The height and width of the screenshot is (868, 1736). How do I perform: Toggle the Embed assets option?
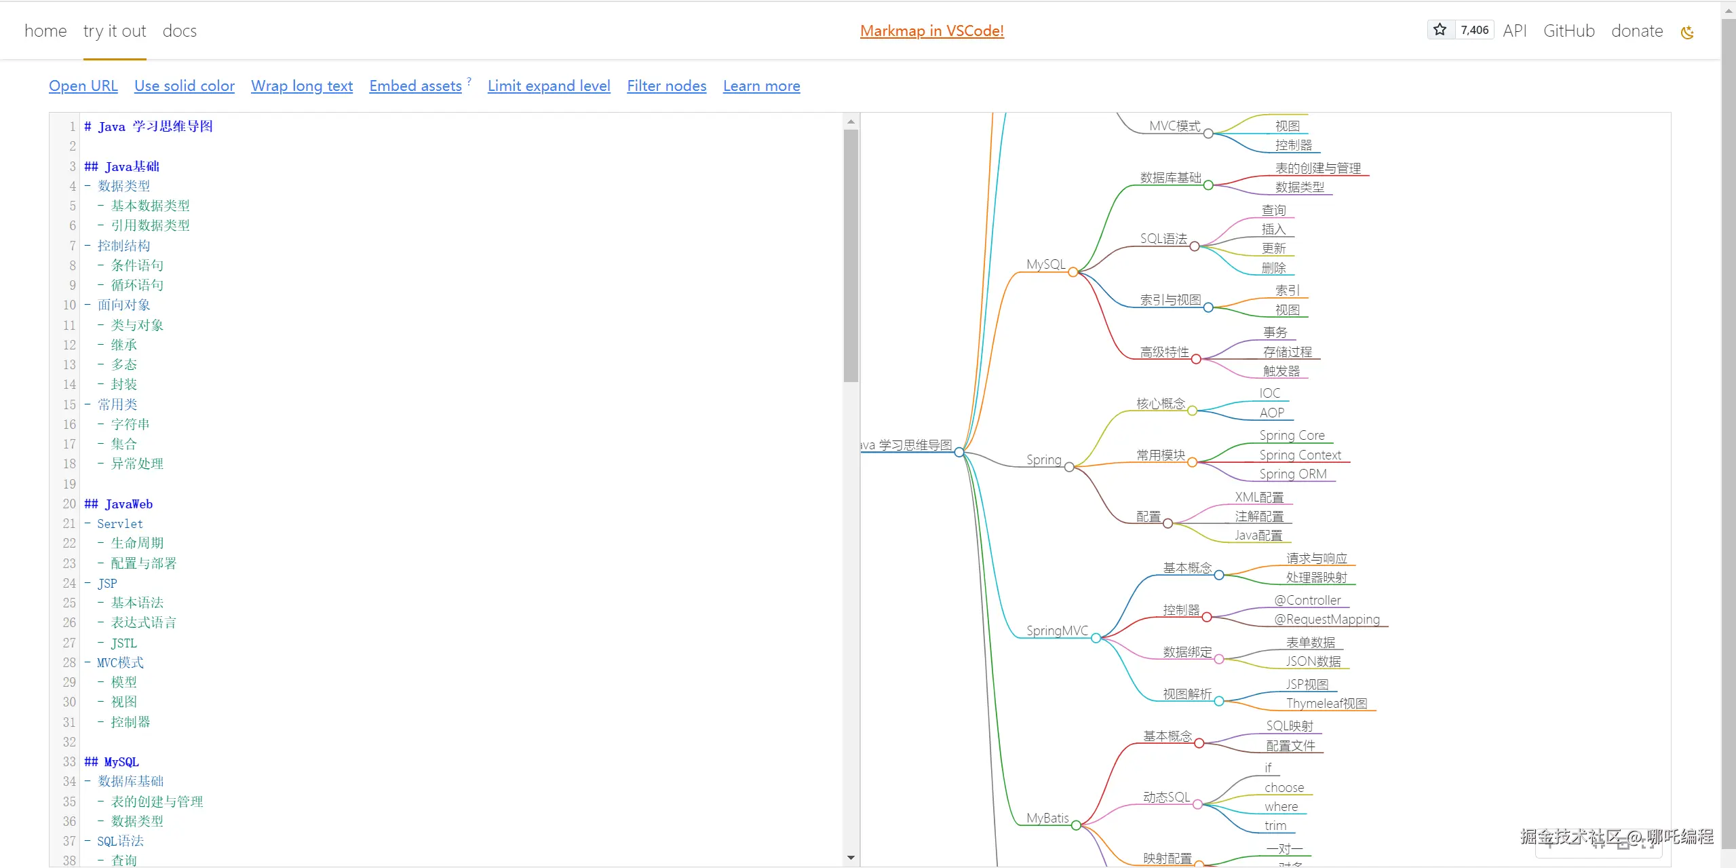click(x=415, y=86)
